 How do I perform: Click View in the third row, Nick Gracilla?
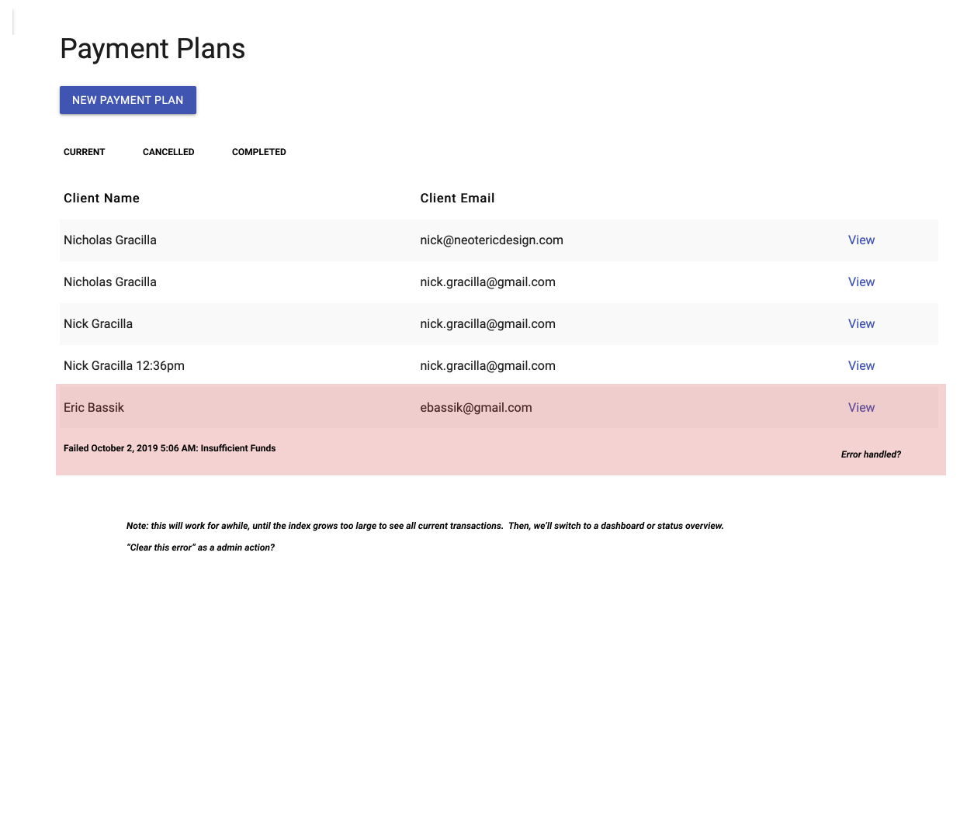[x=861, y=324]
